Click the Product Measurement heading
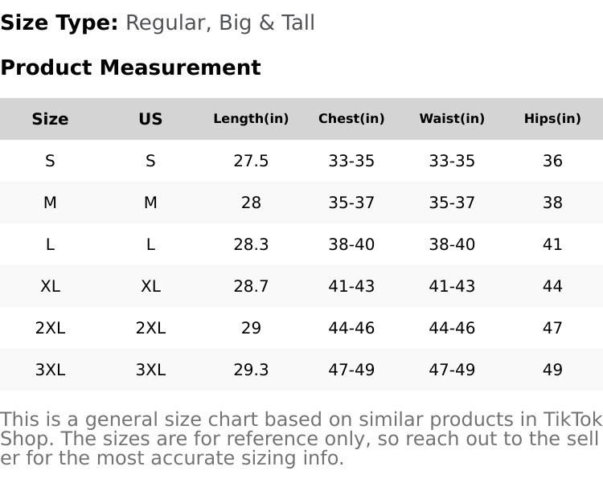 pyautogui.click(x=130, y=68)
